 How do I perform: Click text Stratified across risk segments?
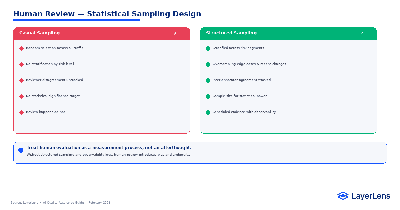[238, 48]
